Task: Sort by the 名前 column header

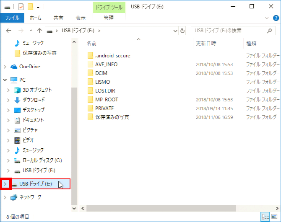Action: 91,44
